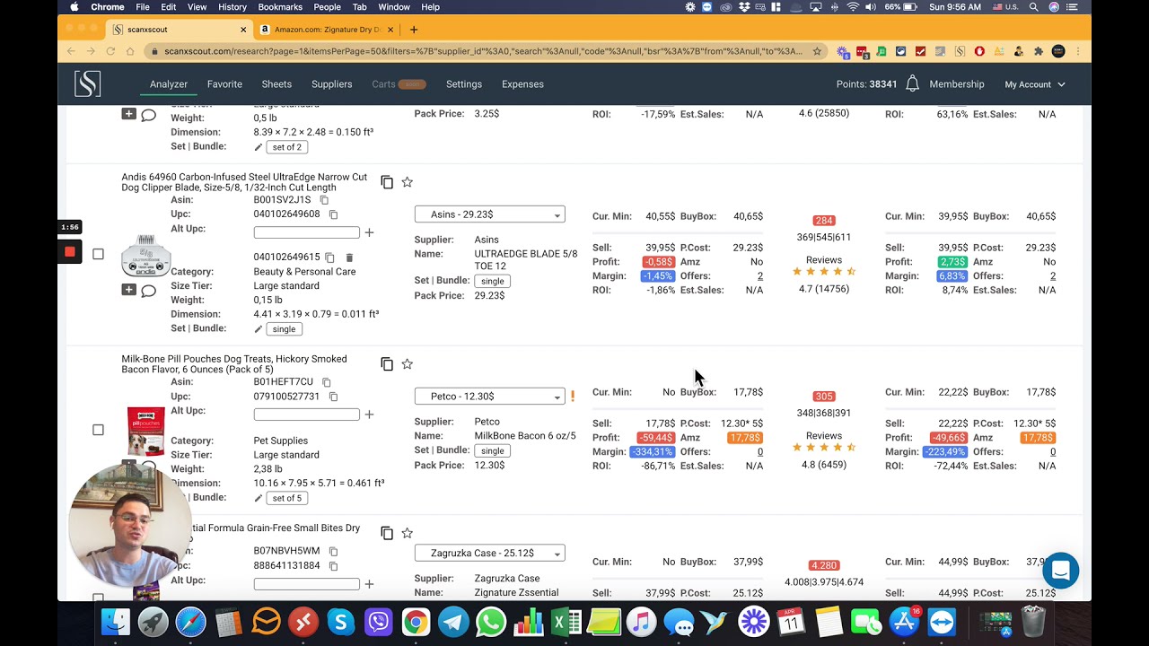
Task: Click the green 2,73$ profit badge
Action: coord(952,262)
